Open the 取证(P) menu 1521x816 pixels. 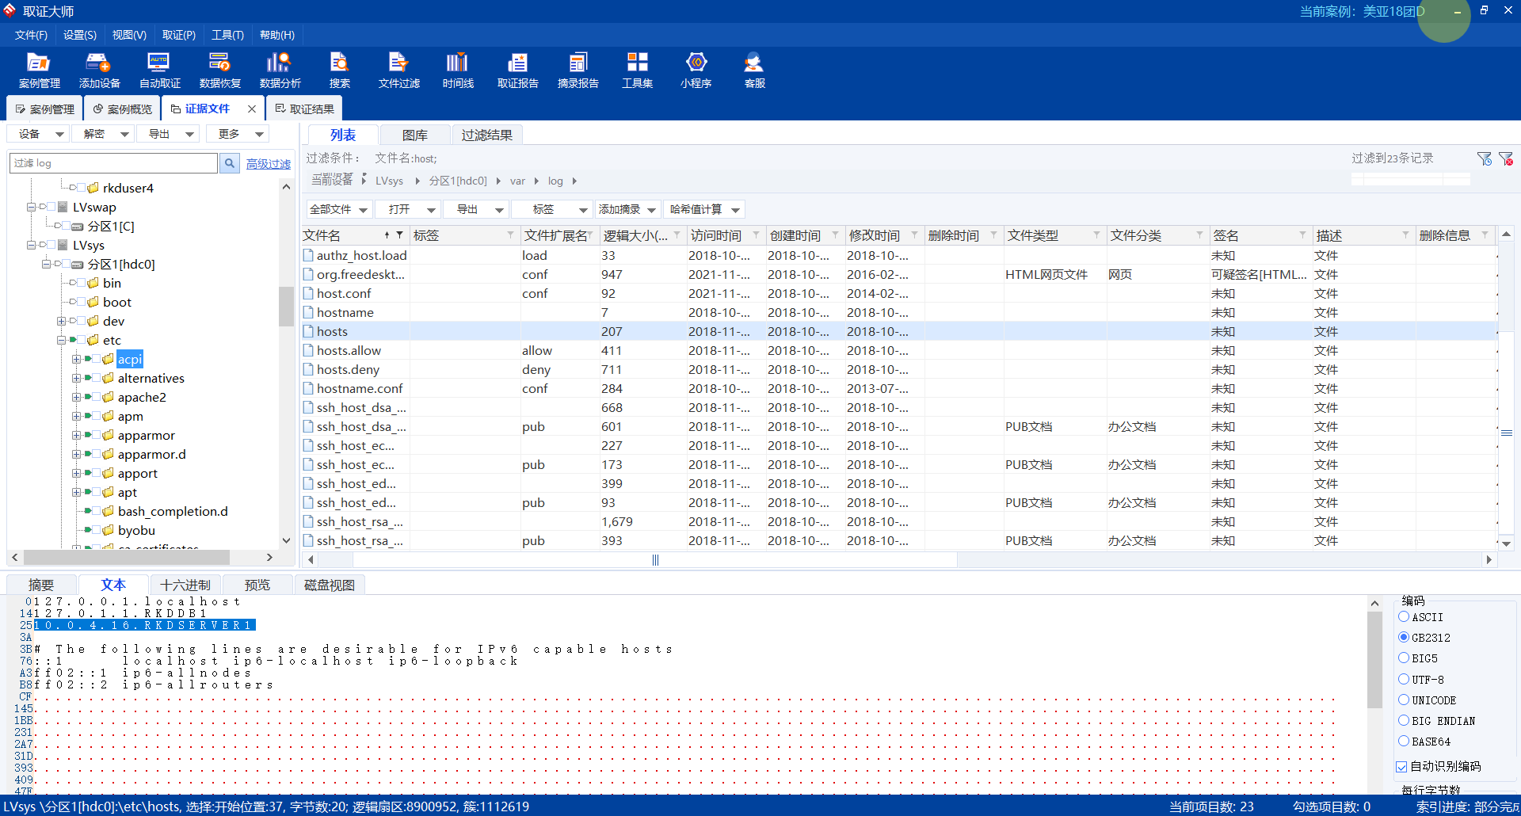pos(178,35)
